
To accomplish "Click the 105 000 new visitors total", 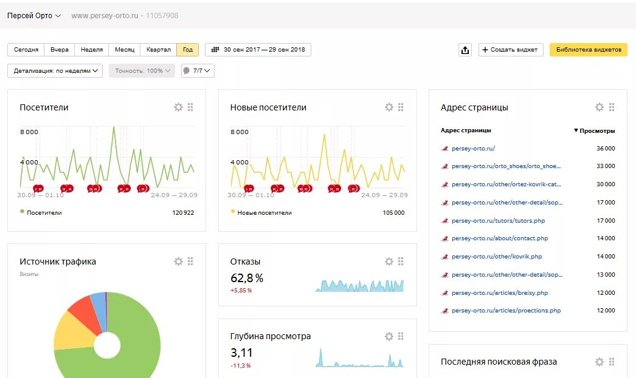I will 393,212.
